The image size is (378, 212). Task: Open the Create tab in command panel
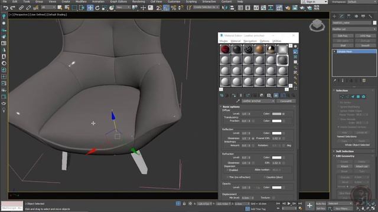pyautogui.click(x=334, y=16)
